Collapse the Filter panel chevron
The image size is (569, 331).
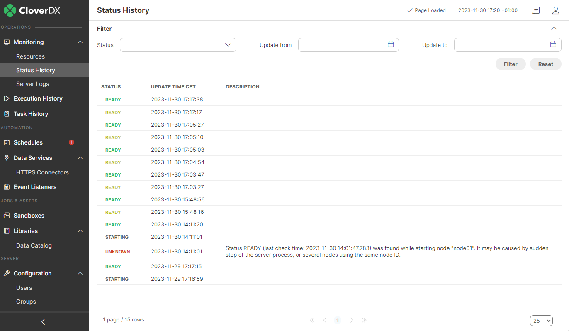coord(554,28)
